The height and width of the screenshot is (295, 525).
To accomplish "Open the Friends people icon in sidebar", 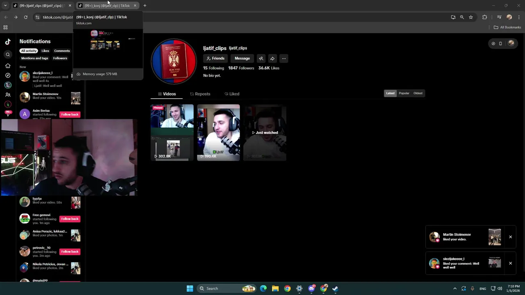I will coord(8,95).
